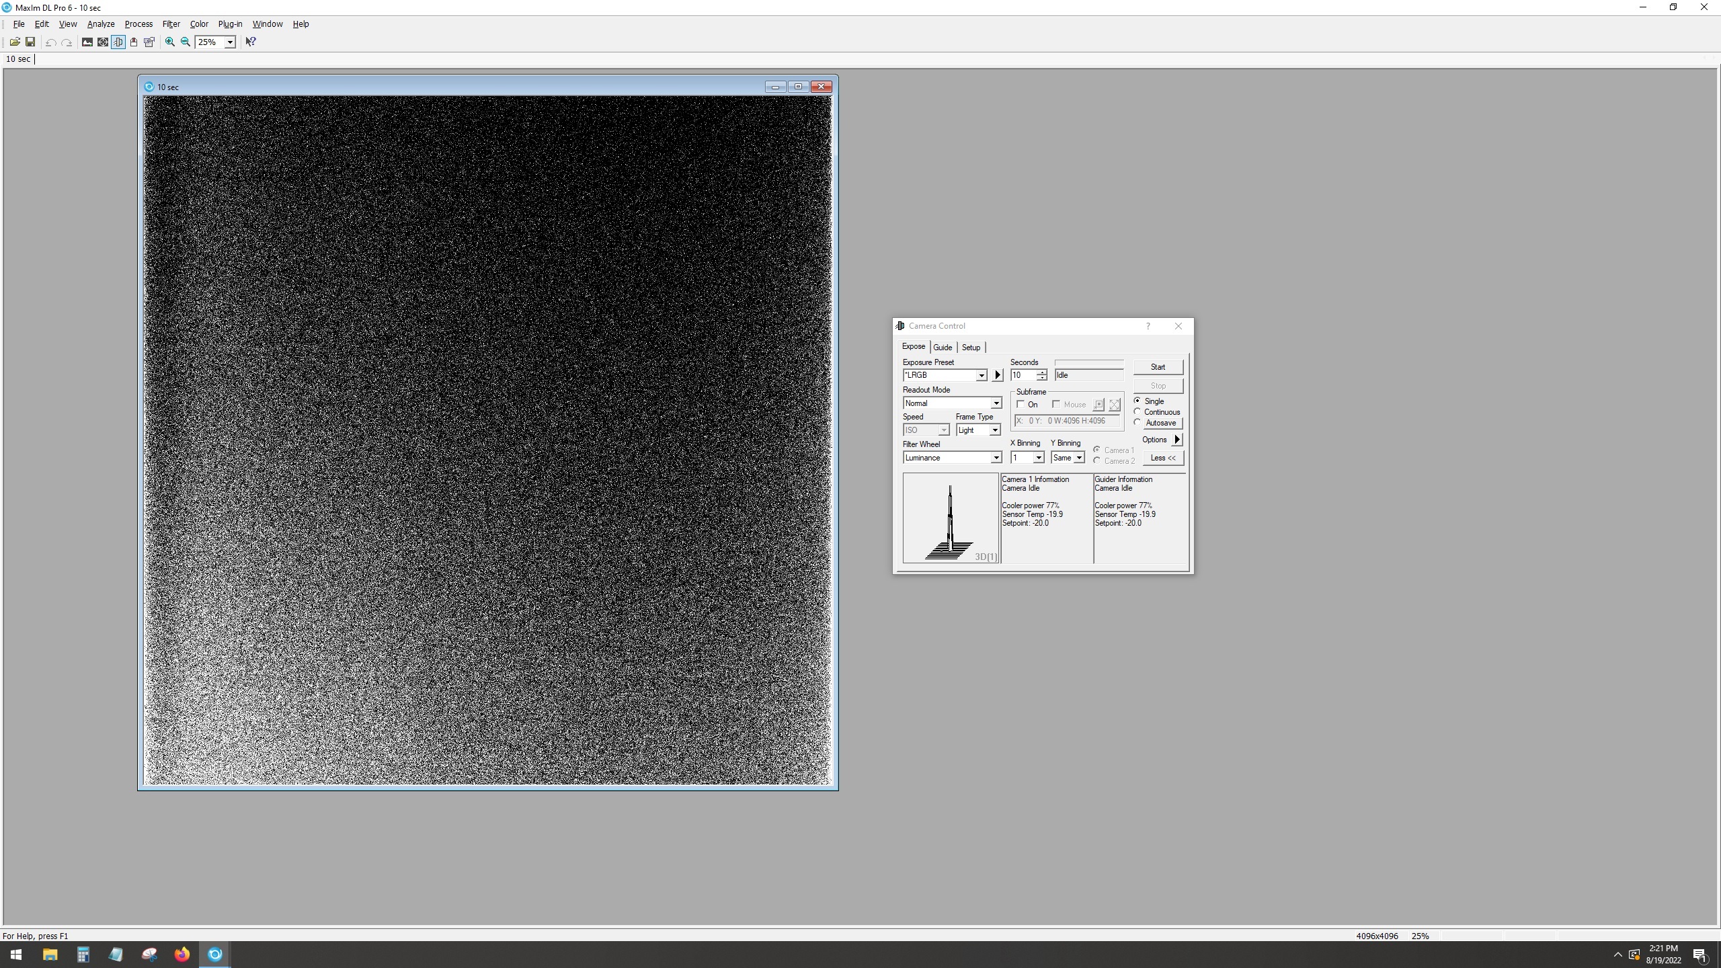Open the toolbar zoom 25% dropdown
The image size is (1721, 968).
coord(230,42)
